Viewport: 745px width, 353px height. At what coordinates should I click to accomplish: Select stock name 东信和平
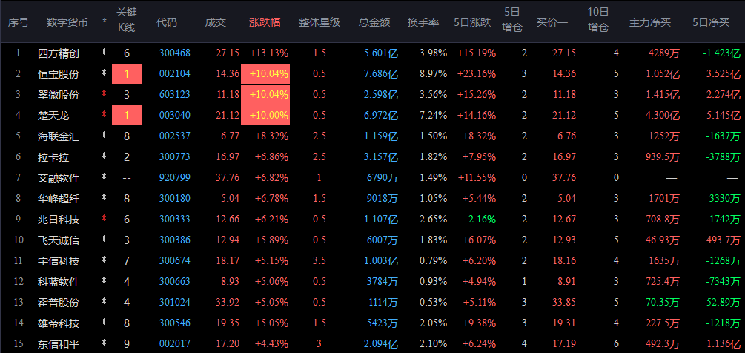[x=59, y=343]
